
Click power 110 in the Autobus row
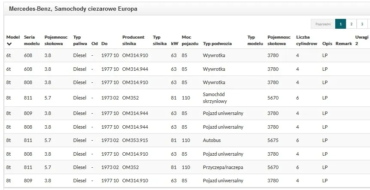186,140
